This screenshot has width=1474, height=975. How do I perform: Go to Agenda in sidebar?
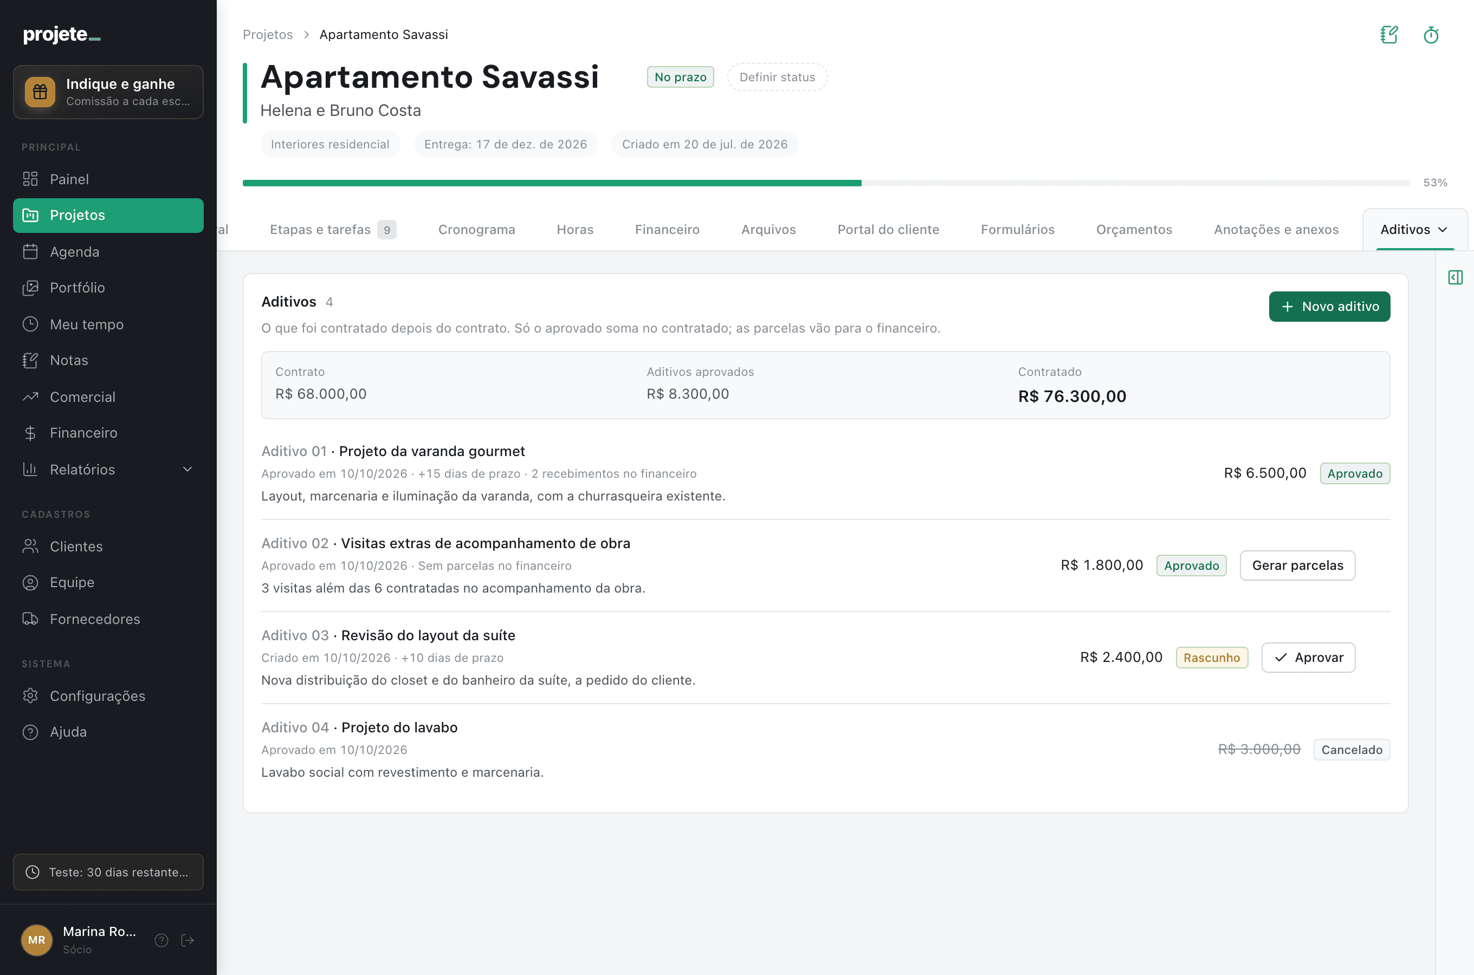pyautogui.click(x=108, y=252)
